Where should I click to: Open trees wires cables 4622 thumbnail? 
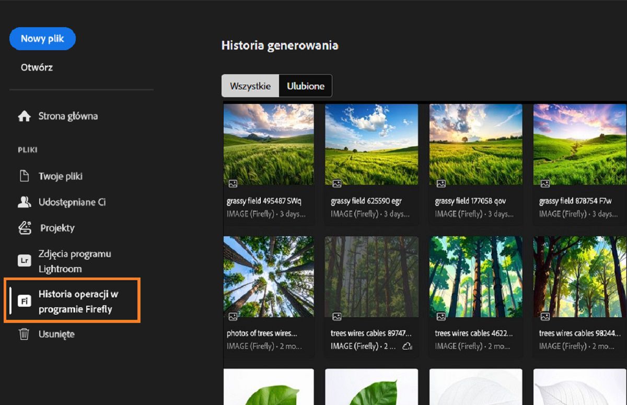pyautogui.click(x=475, y=276)
